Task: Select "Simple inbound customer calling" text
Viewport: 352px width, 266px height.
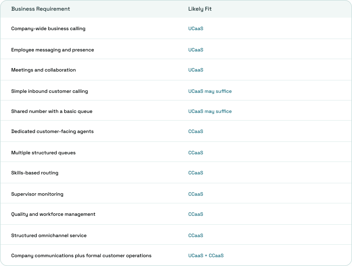Action: 50,91
